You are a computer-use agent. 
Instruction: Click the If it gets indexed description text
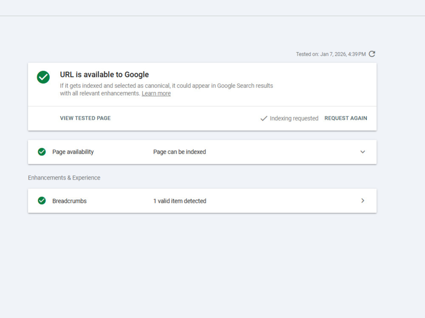point(167,90)
